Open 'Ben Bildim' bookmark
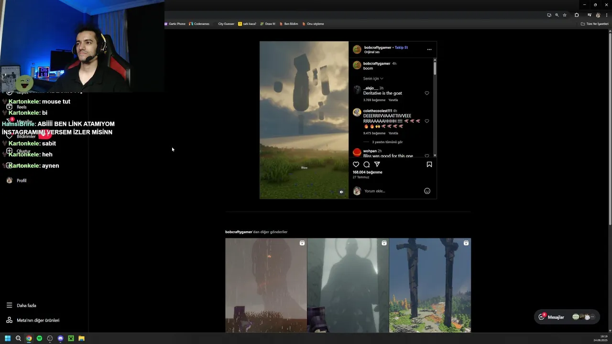 pyautogui.click(x=289, y=23)
